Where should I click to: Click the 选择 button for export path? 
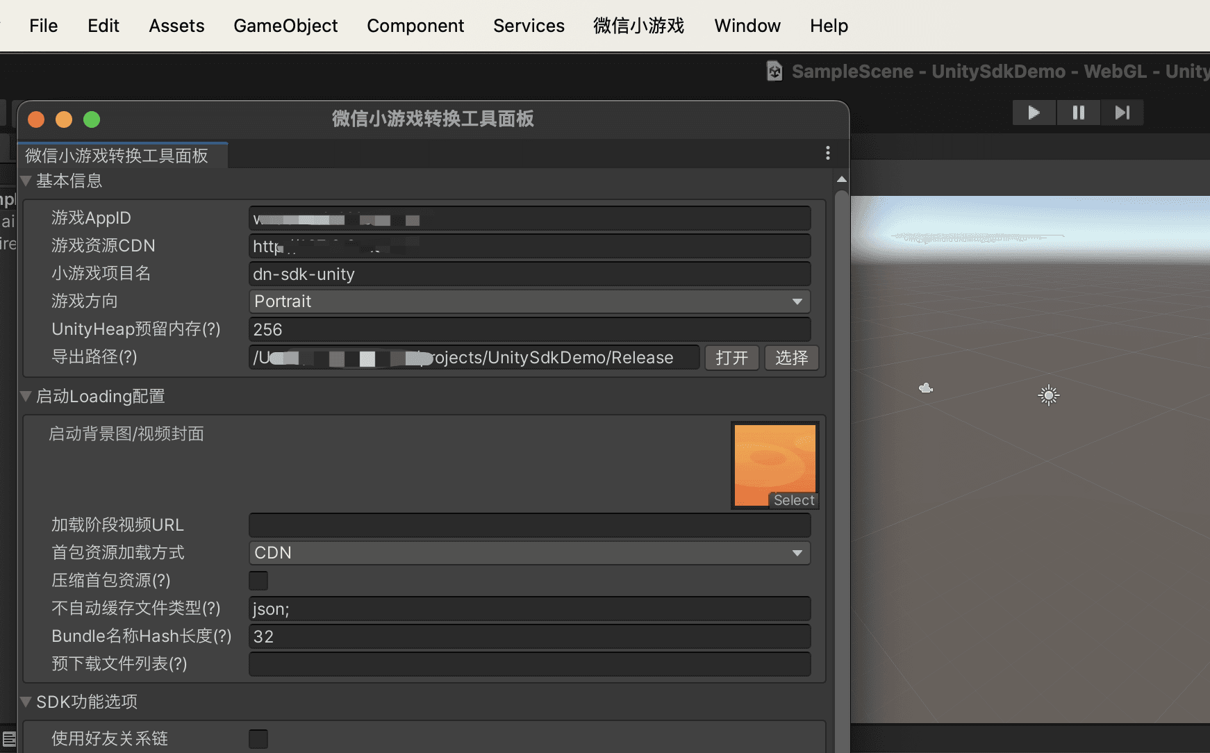pyautogui.click(x=792, y=358)
